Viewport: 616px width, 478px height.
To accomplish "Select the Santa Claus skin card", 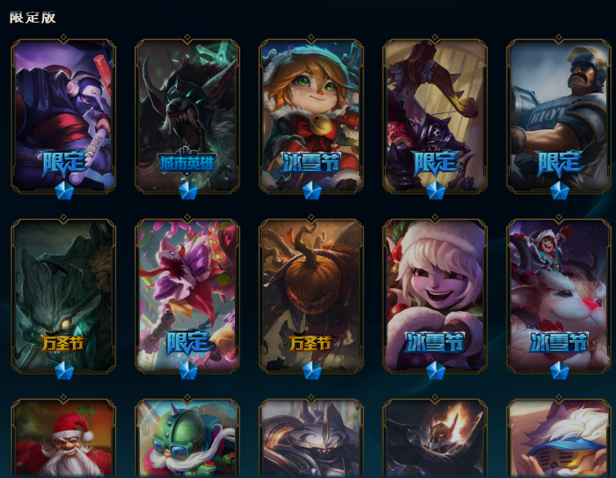I will coord(64,438).
